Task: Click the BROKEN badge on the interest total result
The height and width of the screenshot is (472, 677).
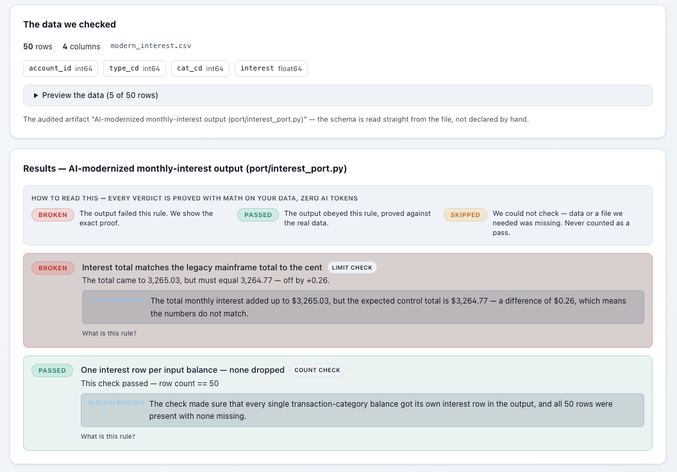Action: click(53, 268)
